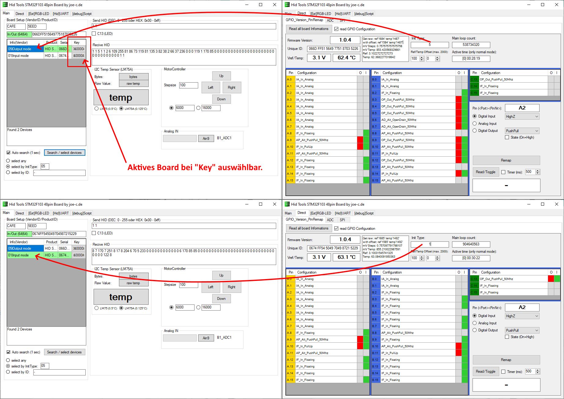Disable Auto search (1 sec) in lower-left window
Image resolution: width=564 pixels, height=399 pixels.
[x=9, y=352]
